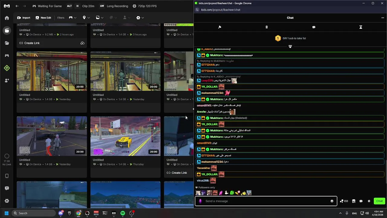Image resolution: width=387 pixels, height=218 pixels.
Task: Expand the gear filter dropdown
Action: coord(140,18)
